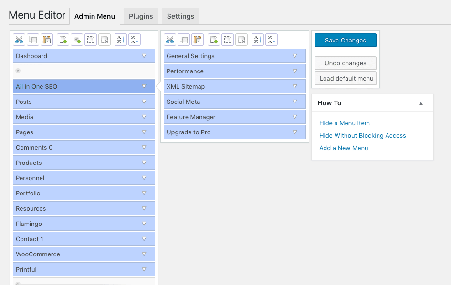This screenshot has height=285, width=451.
Task: Delete the selected submenu item via toolbar icon
Action: (241, 40)
